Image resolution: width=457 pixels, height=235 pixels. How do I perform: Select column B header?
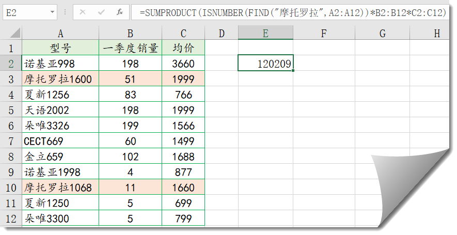130,33
